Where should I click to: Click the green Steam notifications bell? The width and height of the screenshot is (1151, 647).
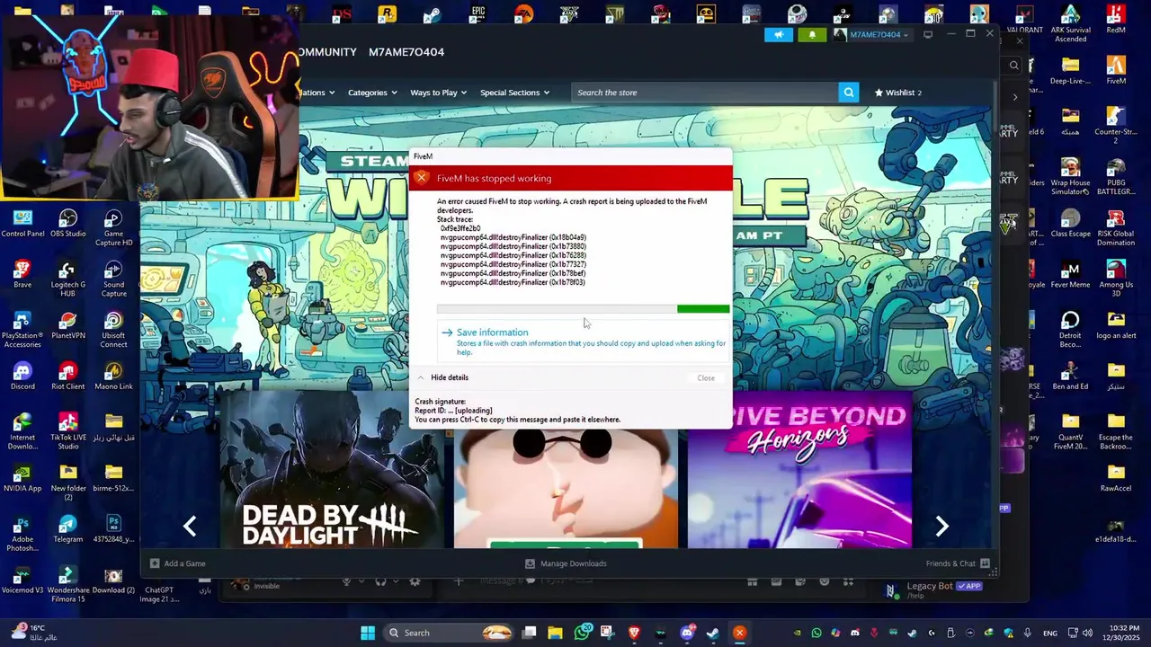812,35
